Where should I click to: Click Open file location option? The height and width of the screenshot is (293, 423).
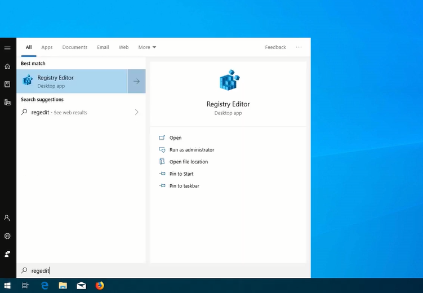(188, 162)
